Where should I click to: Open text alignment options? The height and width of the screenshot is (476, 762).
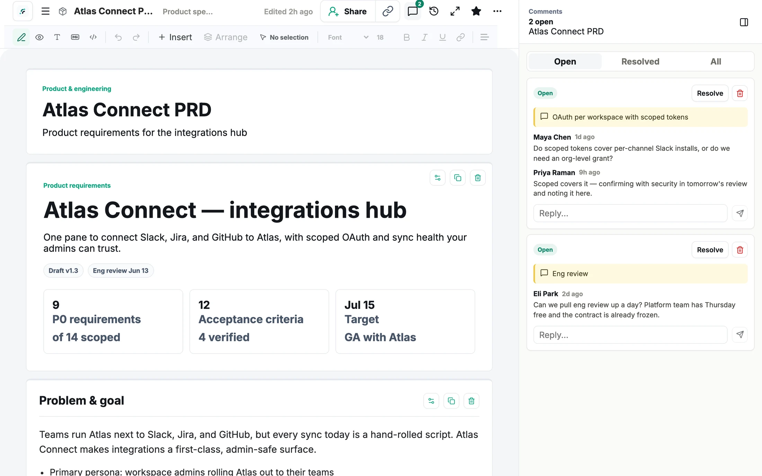(x=485, y=37)
